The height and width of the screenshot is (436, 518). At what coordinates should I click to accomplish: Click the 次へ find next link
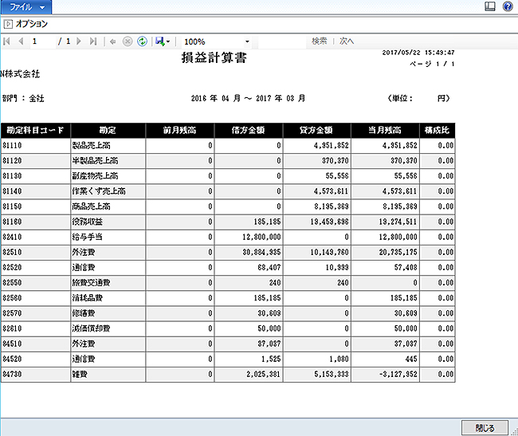347,41
